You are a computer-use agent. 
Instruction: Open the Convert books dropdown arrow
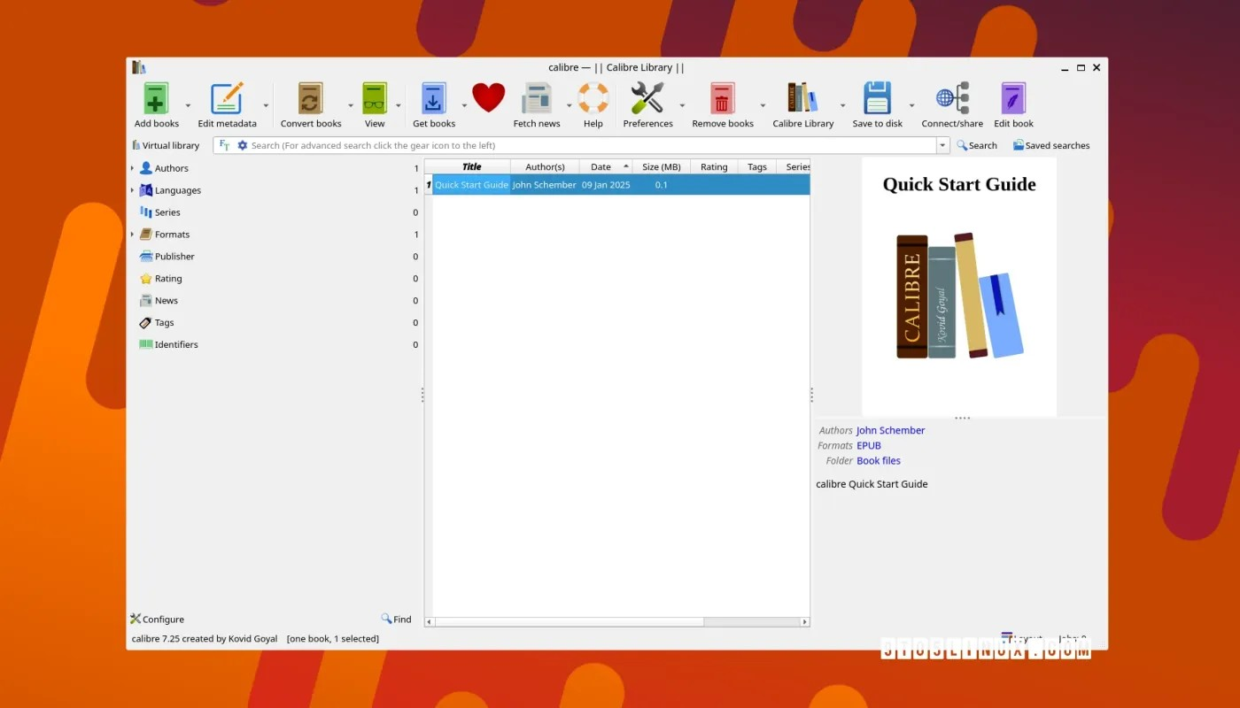coord(351,105)
